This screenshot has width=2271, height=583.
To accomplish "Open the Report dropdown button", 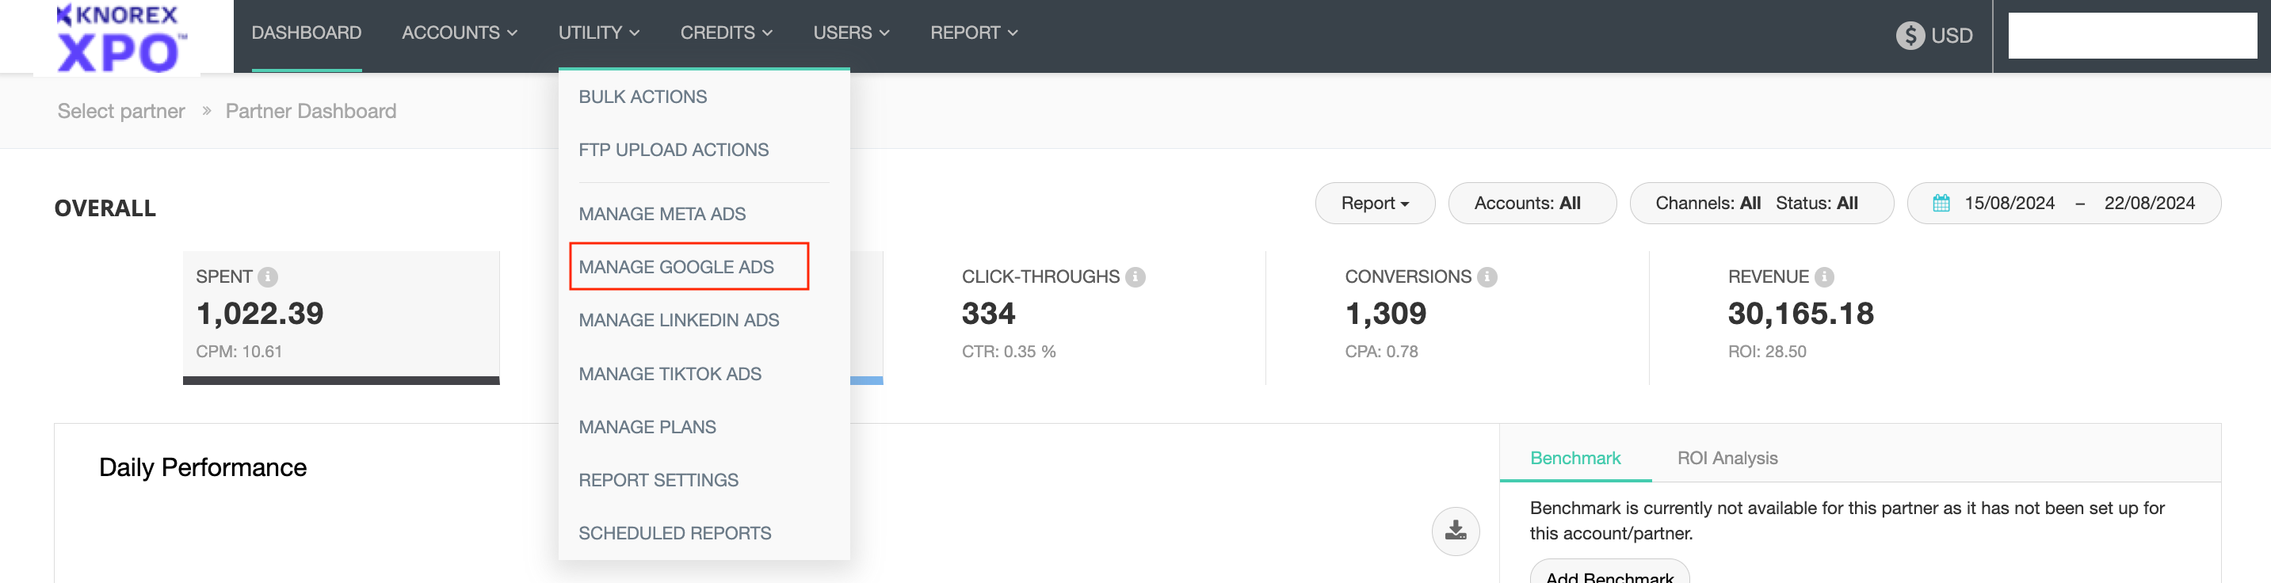I will (x=1375, y=204).
